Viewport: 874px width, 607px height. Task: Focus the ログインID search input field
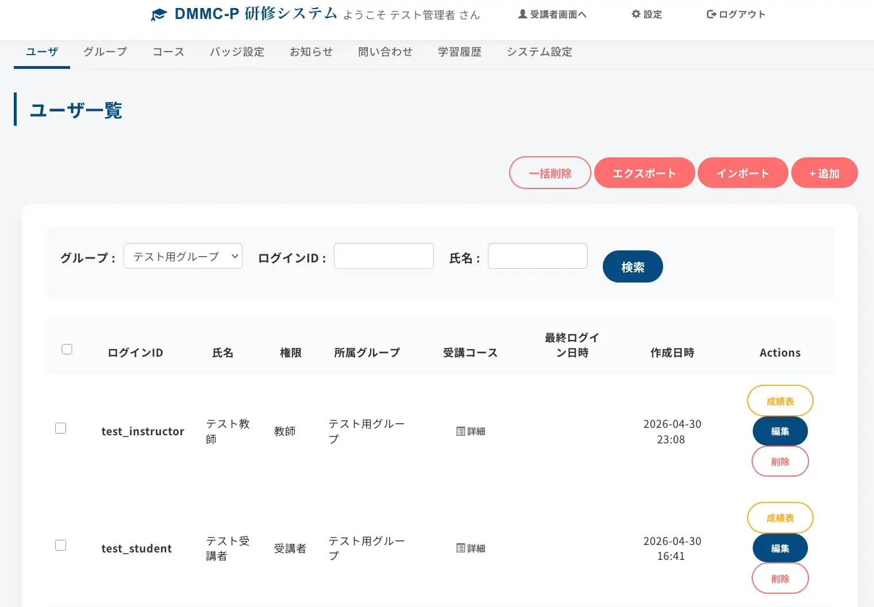(x=383, y=256)
